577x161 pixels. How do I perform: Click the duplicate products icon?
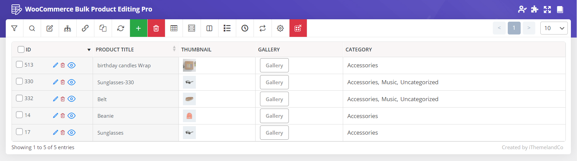pos(103,28)
